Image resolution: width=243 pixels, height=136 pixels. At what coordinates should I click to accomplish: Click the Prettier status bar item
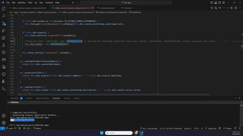click(227, 128)
